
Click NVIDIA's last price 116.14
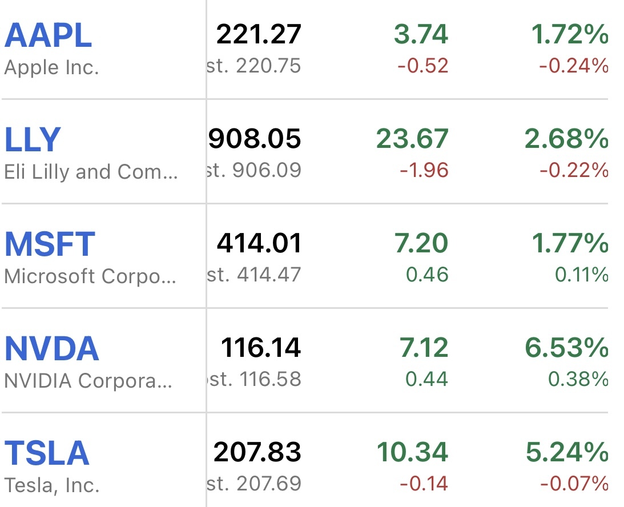[261, 348]
